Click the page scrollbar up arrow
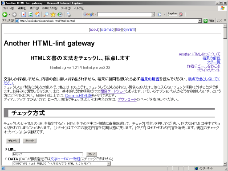The image size is (228, 171). 225,26
